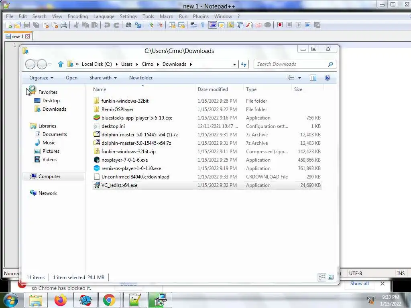Image resolution: width=411 pixels, height=308 pixels.
Task: Expand the arrow after Cirno in breadcrumb
Action: (x=158, y=64)
